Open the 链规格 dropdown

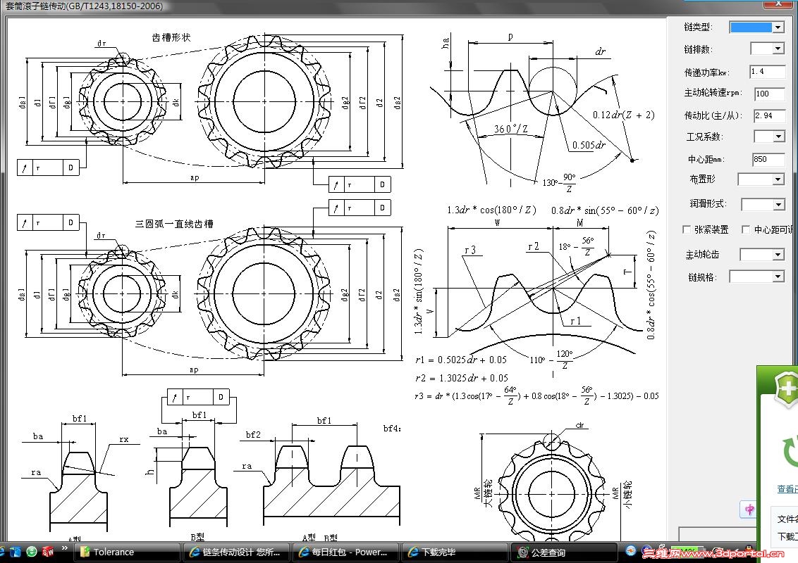click(778, 277)
